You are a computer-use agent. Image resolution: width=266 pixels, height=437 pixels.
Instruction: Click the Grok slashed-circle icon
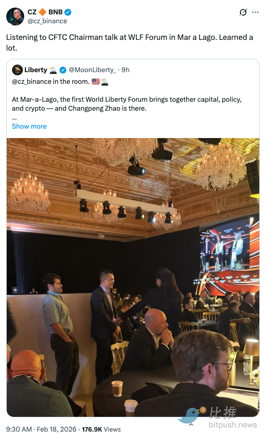point(243,12)
